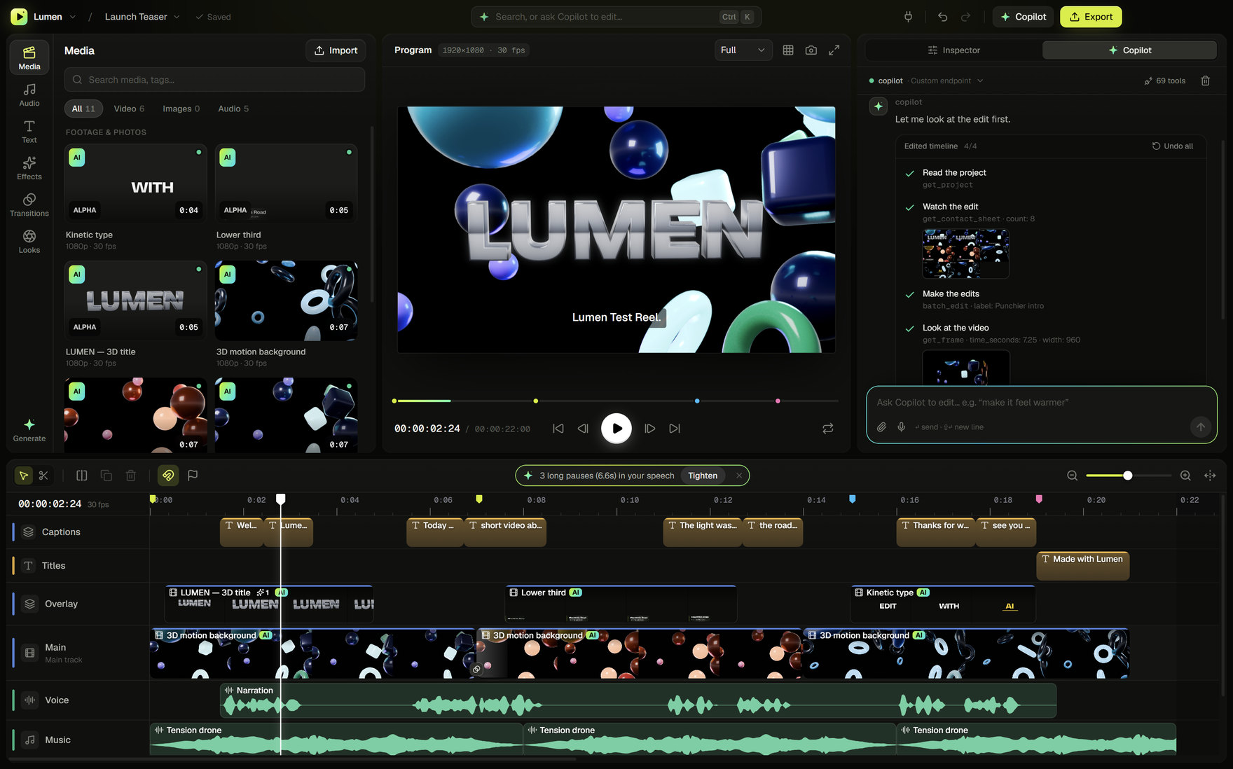Zoom in the timeline
1233x769 pixels.
[x=1185, y=476]
